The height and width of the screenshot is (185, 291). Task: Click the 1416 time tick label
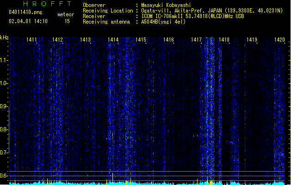point(168,40)
